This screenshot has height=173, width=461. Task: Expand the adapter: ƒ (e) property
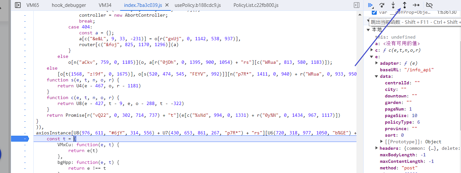[377, 63]
